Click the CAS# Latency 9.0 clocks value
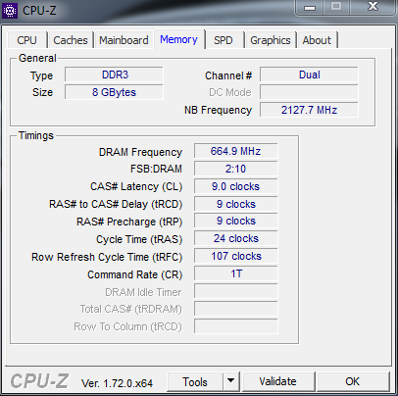398x396 pixels. pyautogui.click(x=236, y=186)
